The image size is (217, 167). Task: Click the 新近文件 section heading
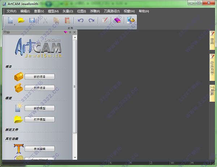tap(12, 129)
